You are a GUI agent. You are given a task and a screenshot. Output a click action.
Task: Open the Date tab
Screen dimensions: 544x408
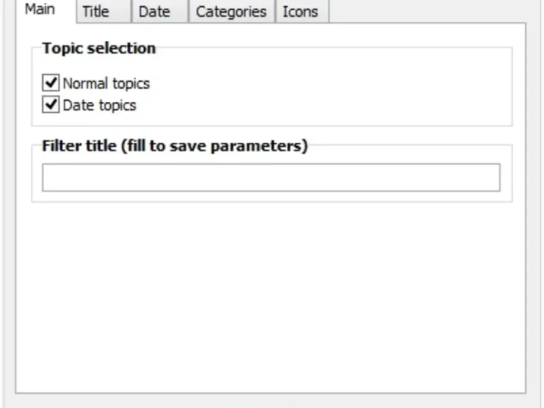click(x=154, y=12)
